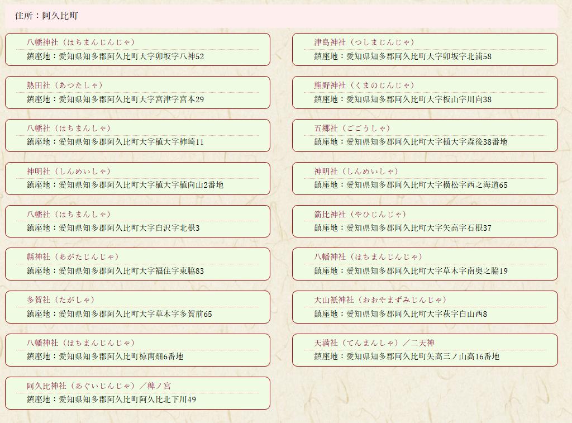
Task: Select the 熊野神社 (くまのじんじゃ) link
Action: [x=364, y=85]
